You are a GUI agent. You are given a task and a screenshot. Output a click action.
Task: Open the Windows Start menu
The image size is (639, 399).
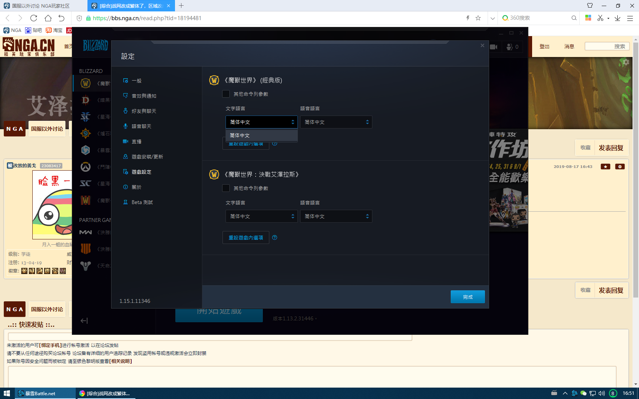[7, 393]
